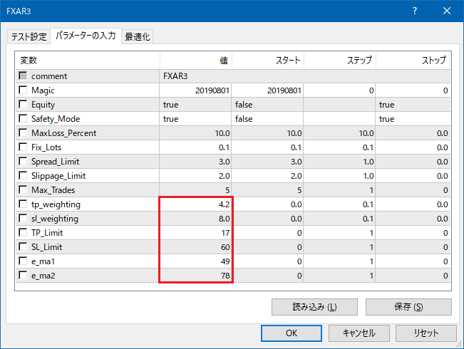The height and width of the screenshot is (349, 464).
Task: Select Magic value 20190801 cell
Action: coord(195,90)
